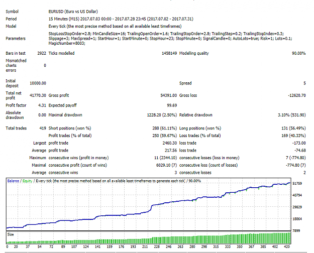Click the MagicNumber=8003 parameter text
Viewport: 314px width, 253px height.
pyautogui.click(x=67, y=44)
